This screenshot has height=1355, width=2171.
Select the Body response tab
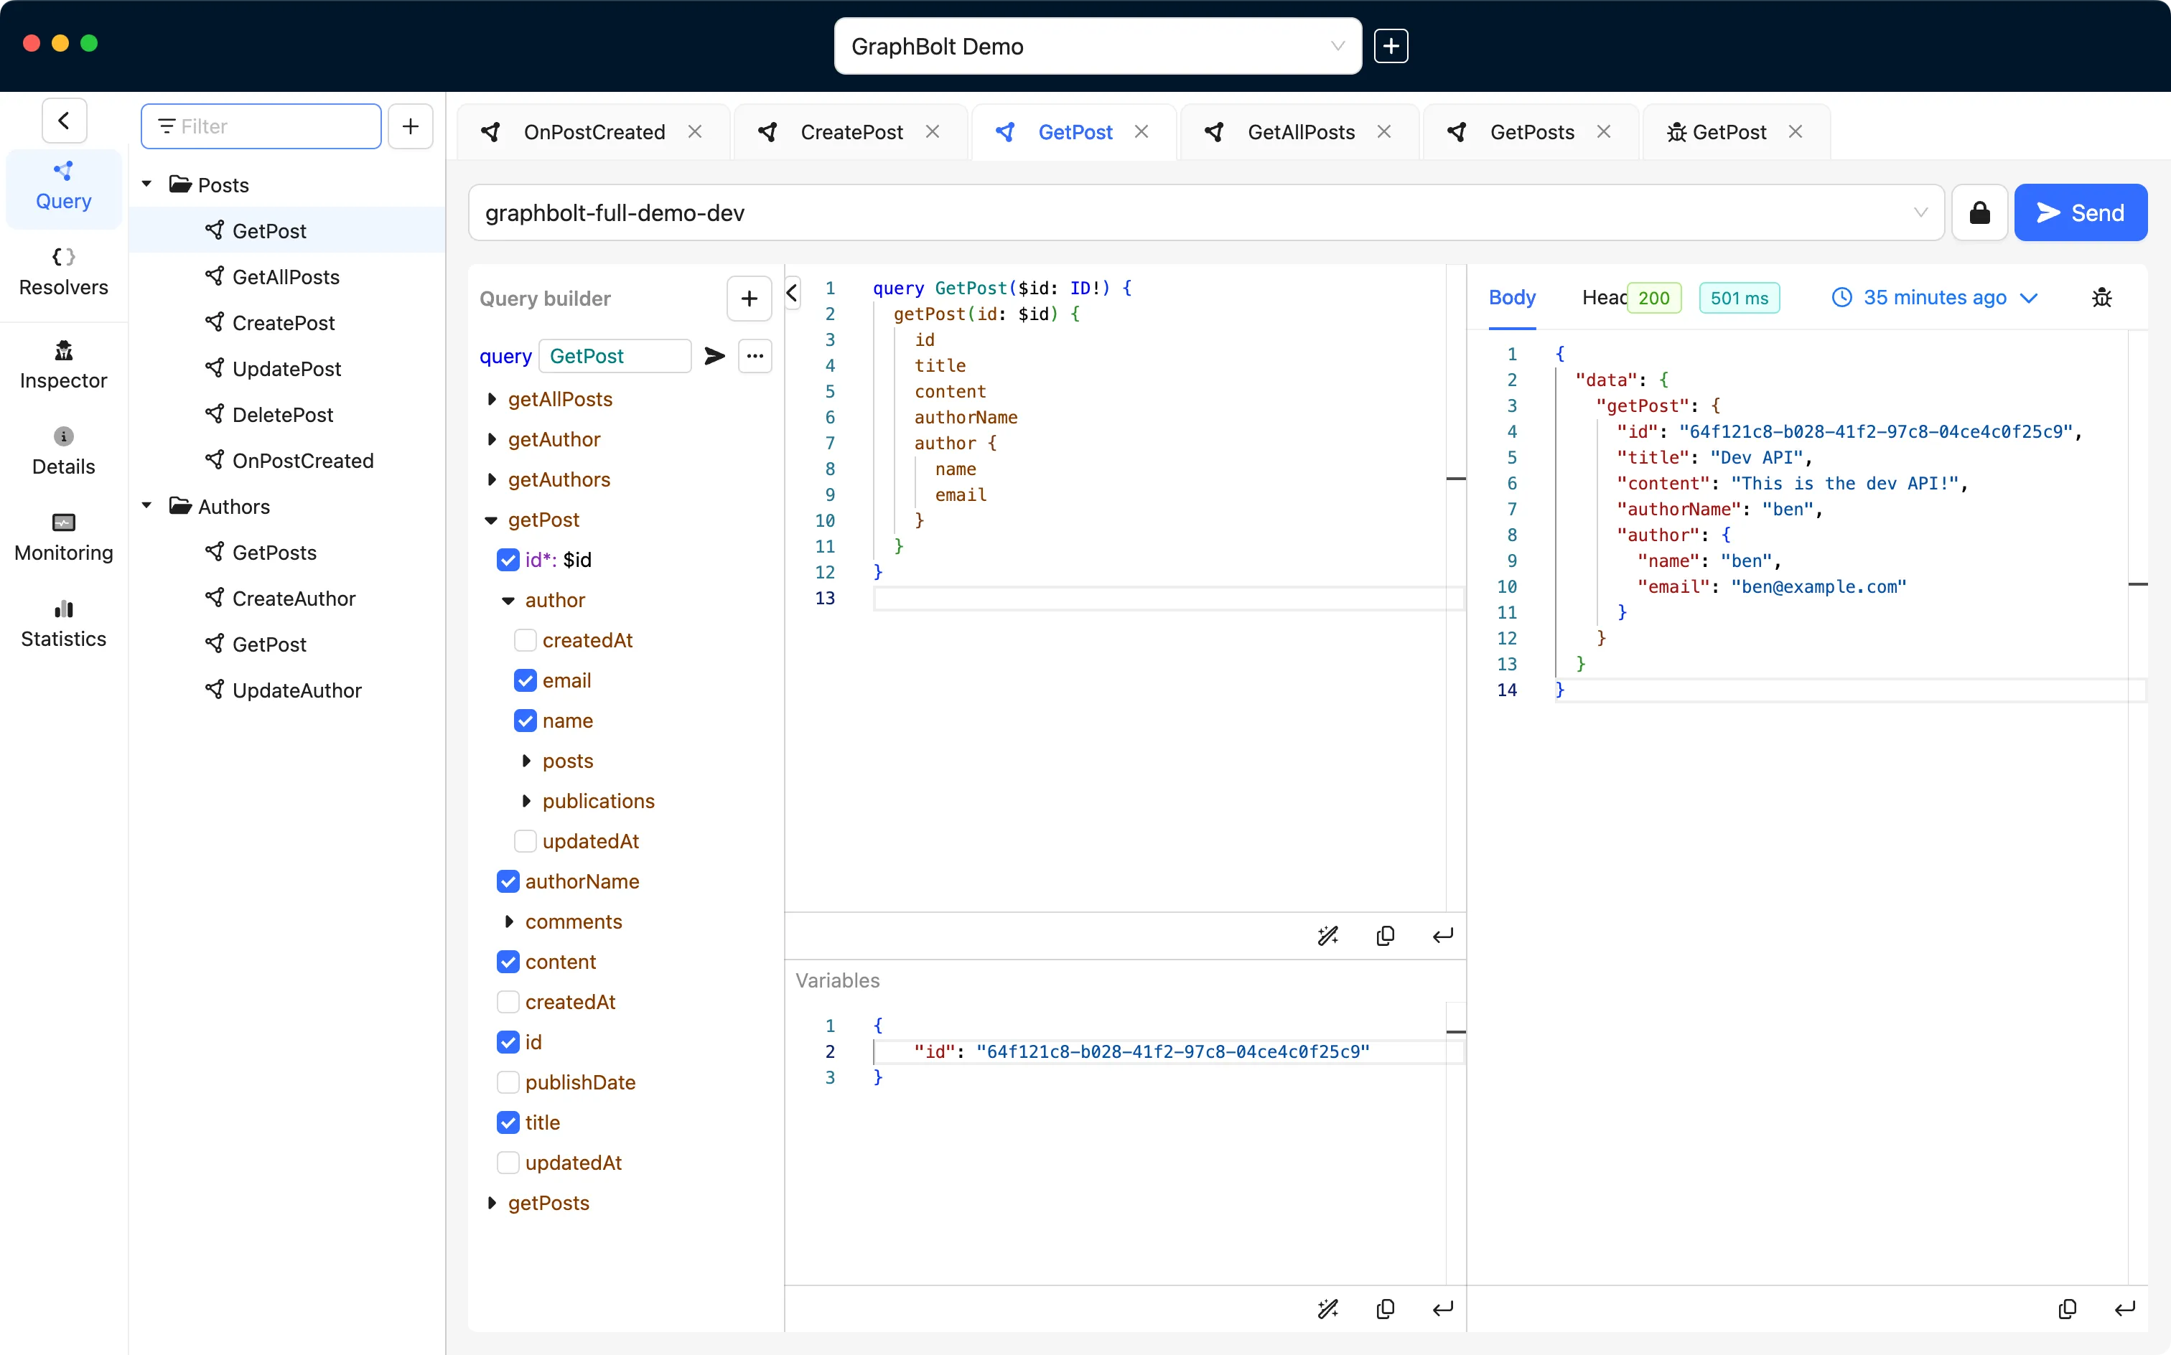[x=1512, y=298]
